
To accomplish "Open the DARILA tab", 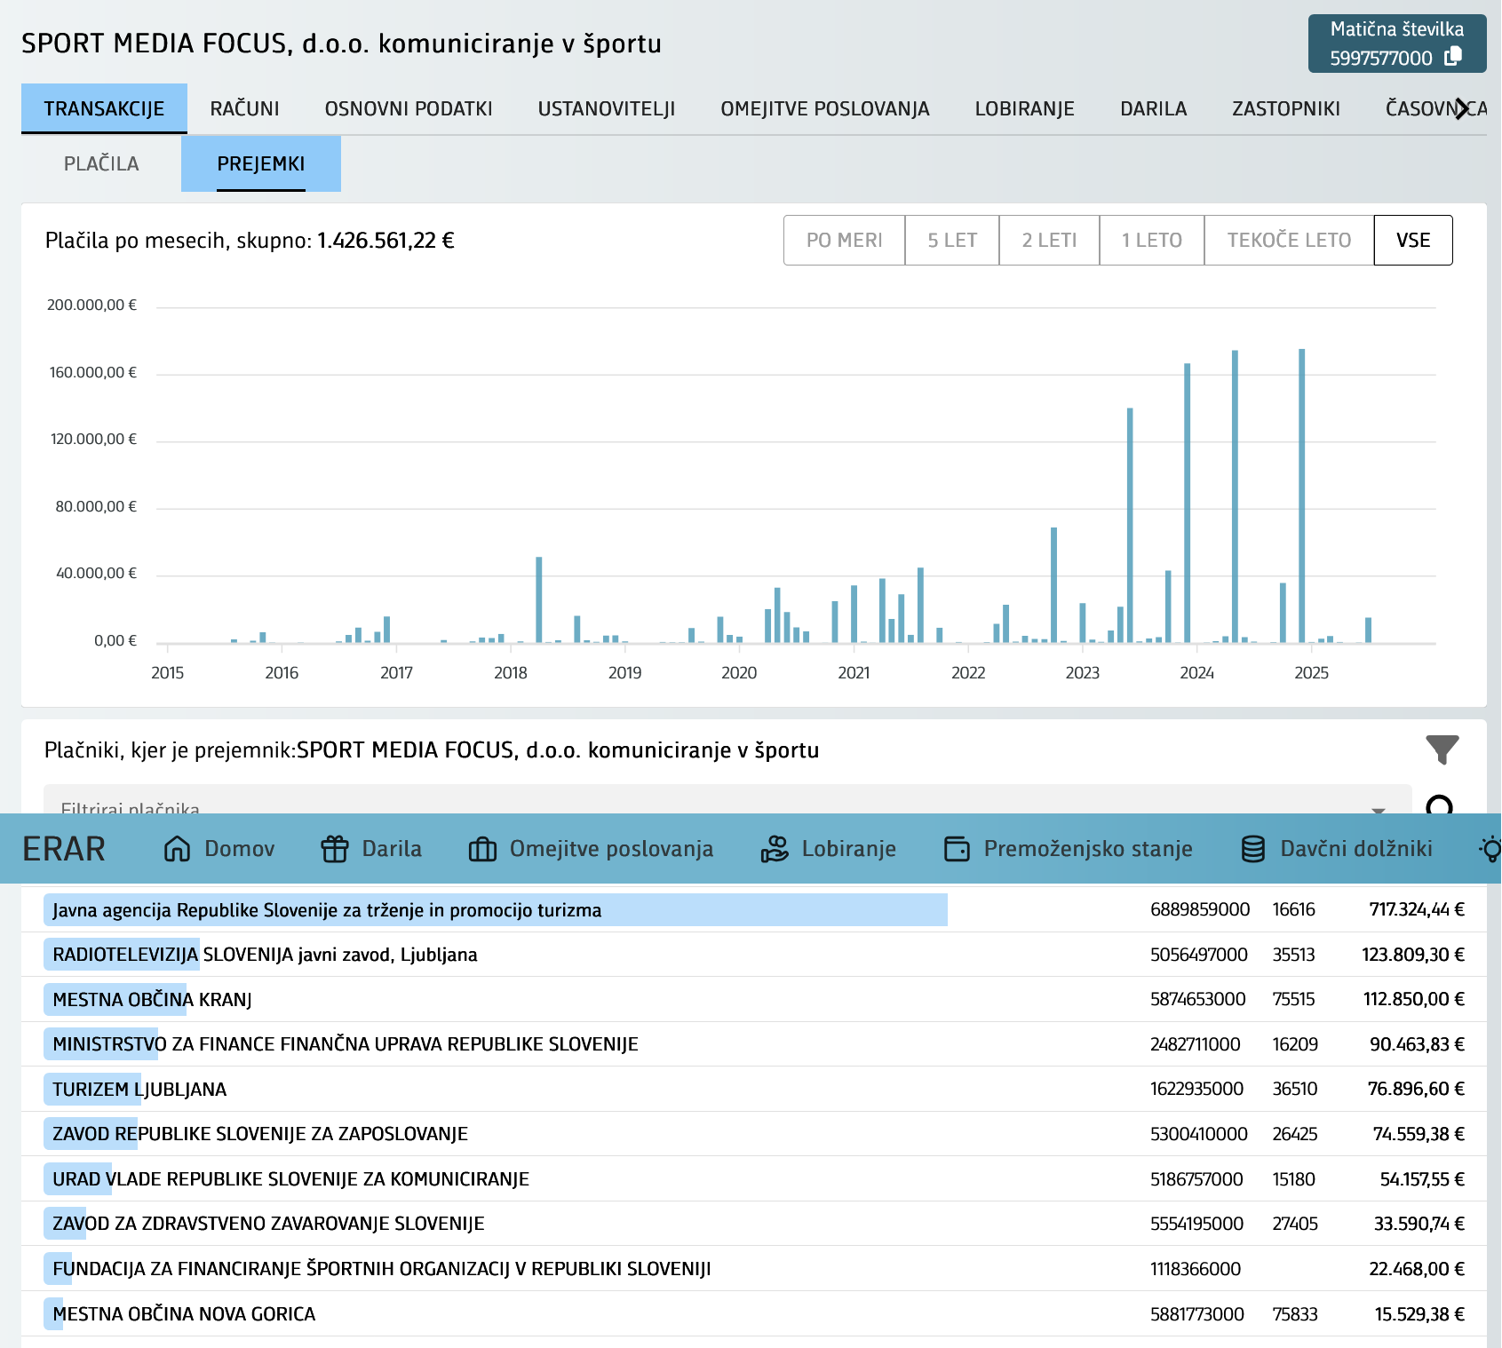I will click(x=1154, y=108).
